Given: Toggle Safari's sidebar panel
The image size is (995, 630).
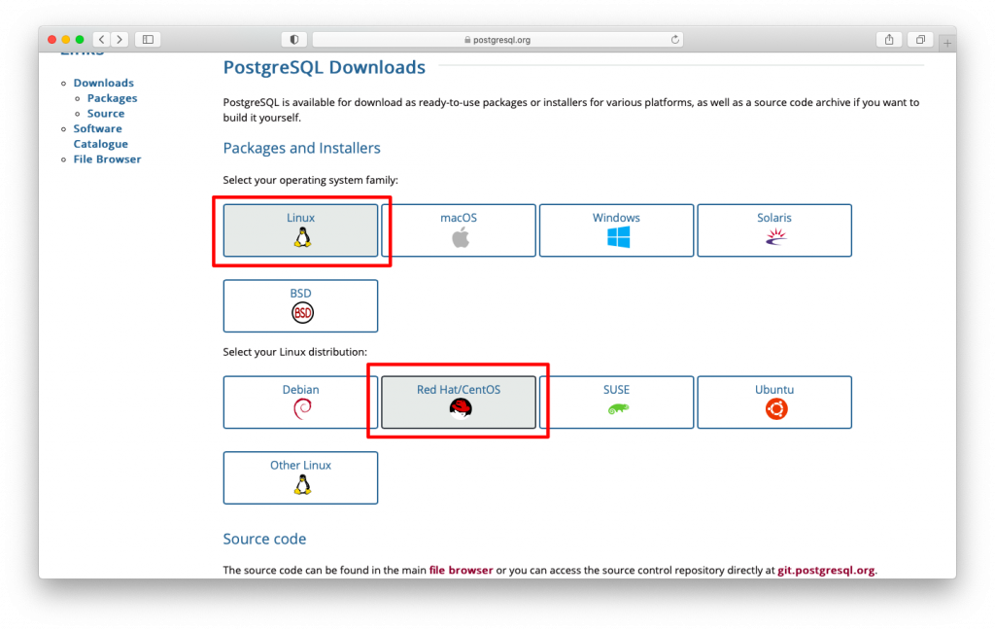Looking at the screenshot, I should 147,39.
